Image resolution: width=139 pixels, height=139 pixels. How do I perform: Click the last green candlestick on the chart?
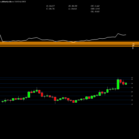(x=126, y=84)
